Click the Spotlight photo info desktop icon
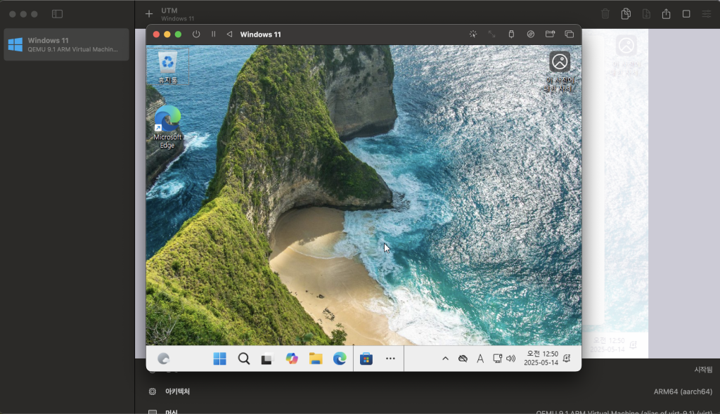Viewport: 720px width, 414px height. point(559,71)
